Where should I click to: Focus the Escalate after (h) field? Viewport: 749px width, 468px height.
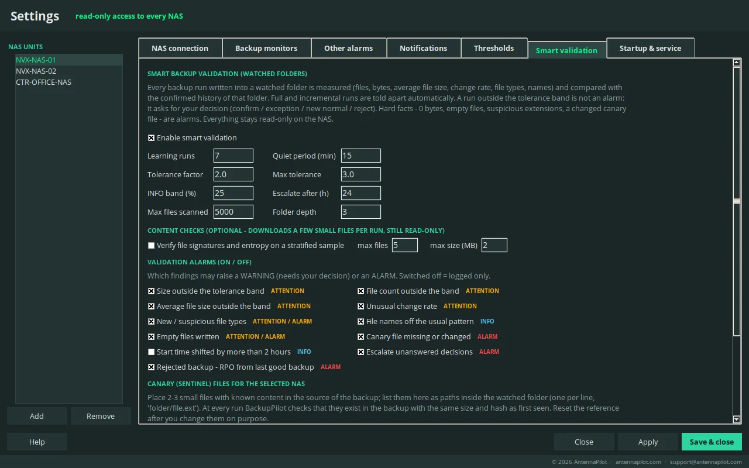coord(361,193)
